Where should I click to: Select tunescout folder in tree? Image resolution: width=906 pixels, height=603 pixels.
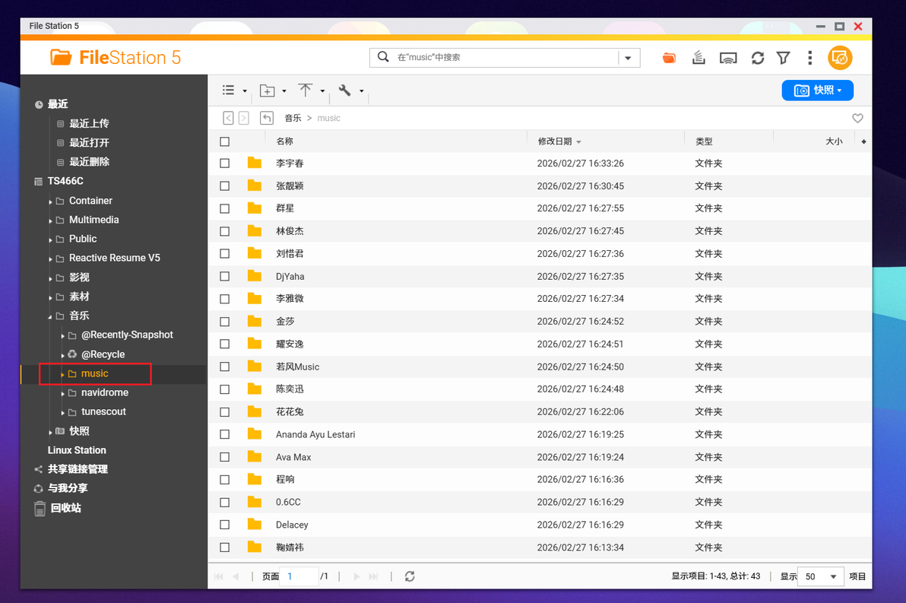103,411
